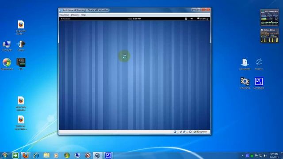Click the GNOME clock showing Sat 9:59 PM

point(134,19)
